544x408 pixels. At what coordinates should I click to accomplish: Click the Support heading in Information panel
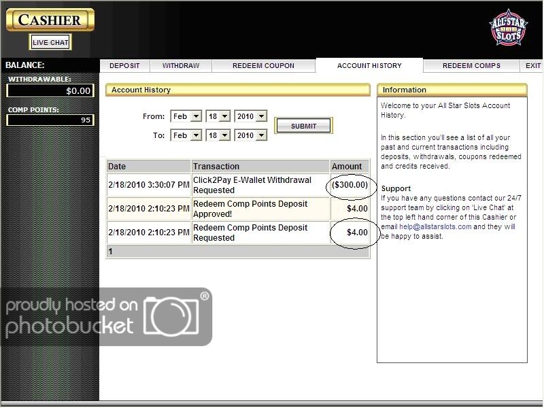396,188
